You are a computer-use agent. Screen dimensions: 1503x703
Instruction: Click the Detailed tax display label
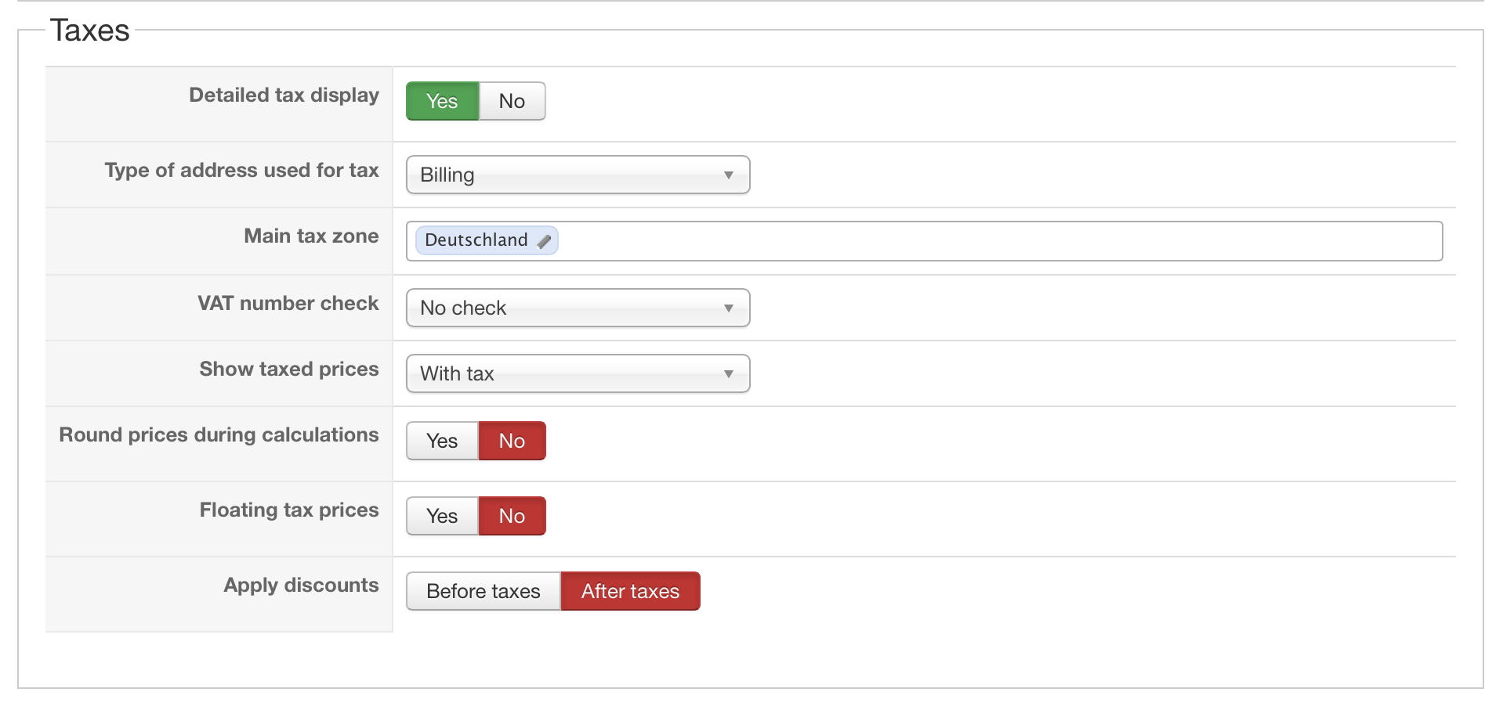[284, 95]
